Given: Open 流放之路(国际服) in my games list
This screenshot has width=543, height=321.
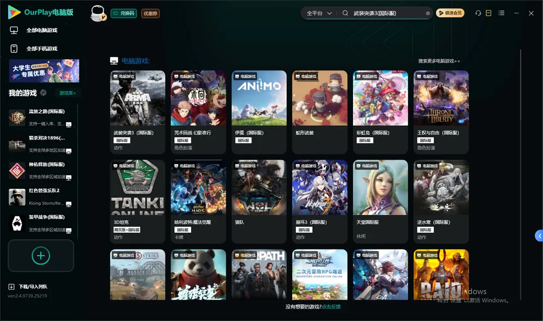Looking at the screenshot, I should 41,118.
